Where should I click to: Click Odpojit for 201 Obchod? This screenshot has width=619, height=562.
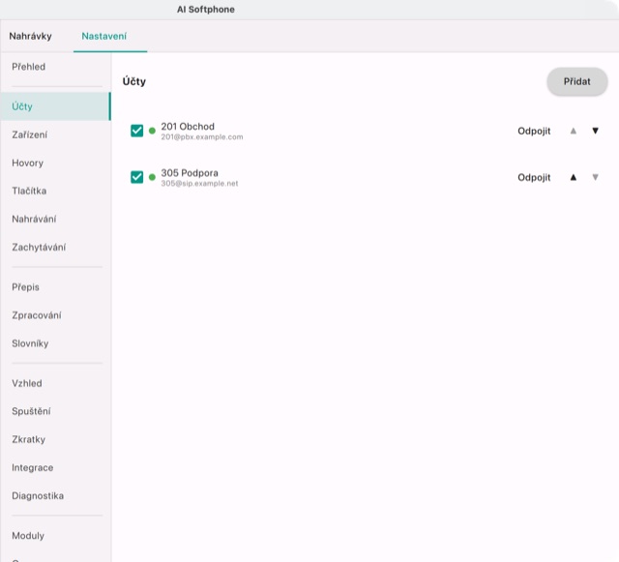(534, 132)
